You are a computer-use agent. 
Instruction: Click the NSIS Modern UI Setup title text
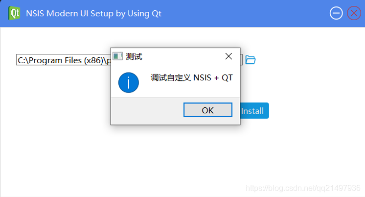(x=93, y=13)
